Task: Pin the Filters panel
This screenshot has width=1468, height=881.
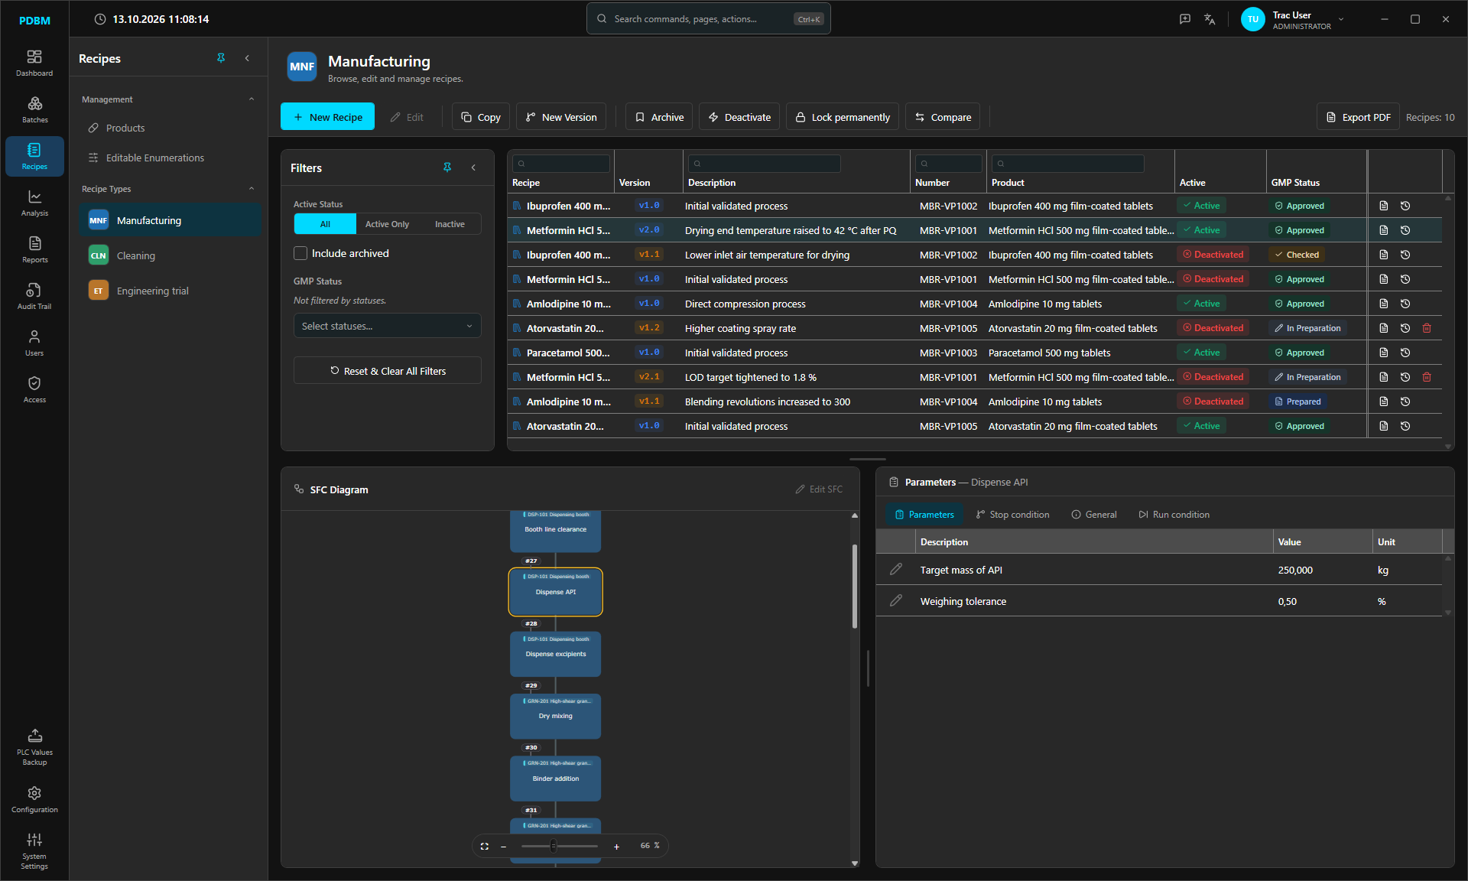Action: coord(447,167)
